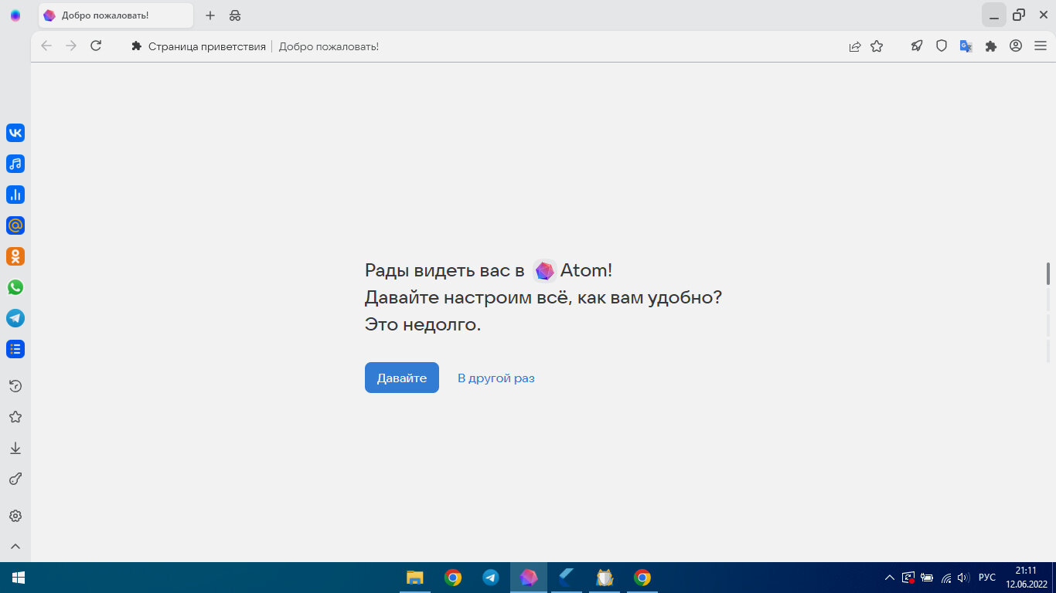The width and height of the screenshot is (1056, 593).
Task: Go back to the previous page
Action: 46,46
